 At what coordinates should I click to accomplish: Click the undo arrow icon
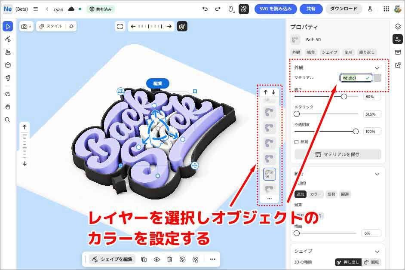[x=205, y=9]
